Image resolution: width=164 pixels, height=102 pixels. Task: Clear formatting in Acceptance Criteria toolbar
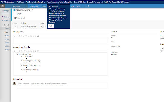[22, 51]
